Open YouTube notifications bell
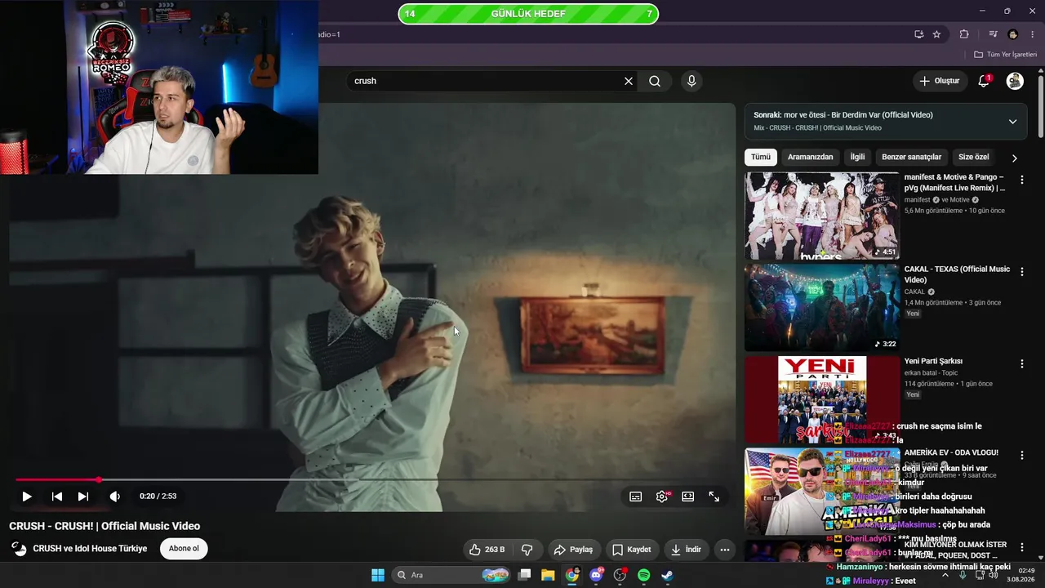The height and width of the screenshot is (588, 1045). tap(984, 81)
